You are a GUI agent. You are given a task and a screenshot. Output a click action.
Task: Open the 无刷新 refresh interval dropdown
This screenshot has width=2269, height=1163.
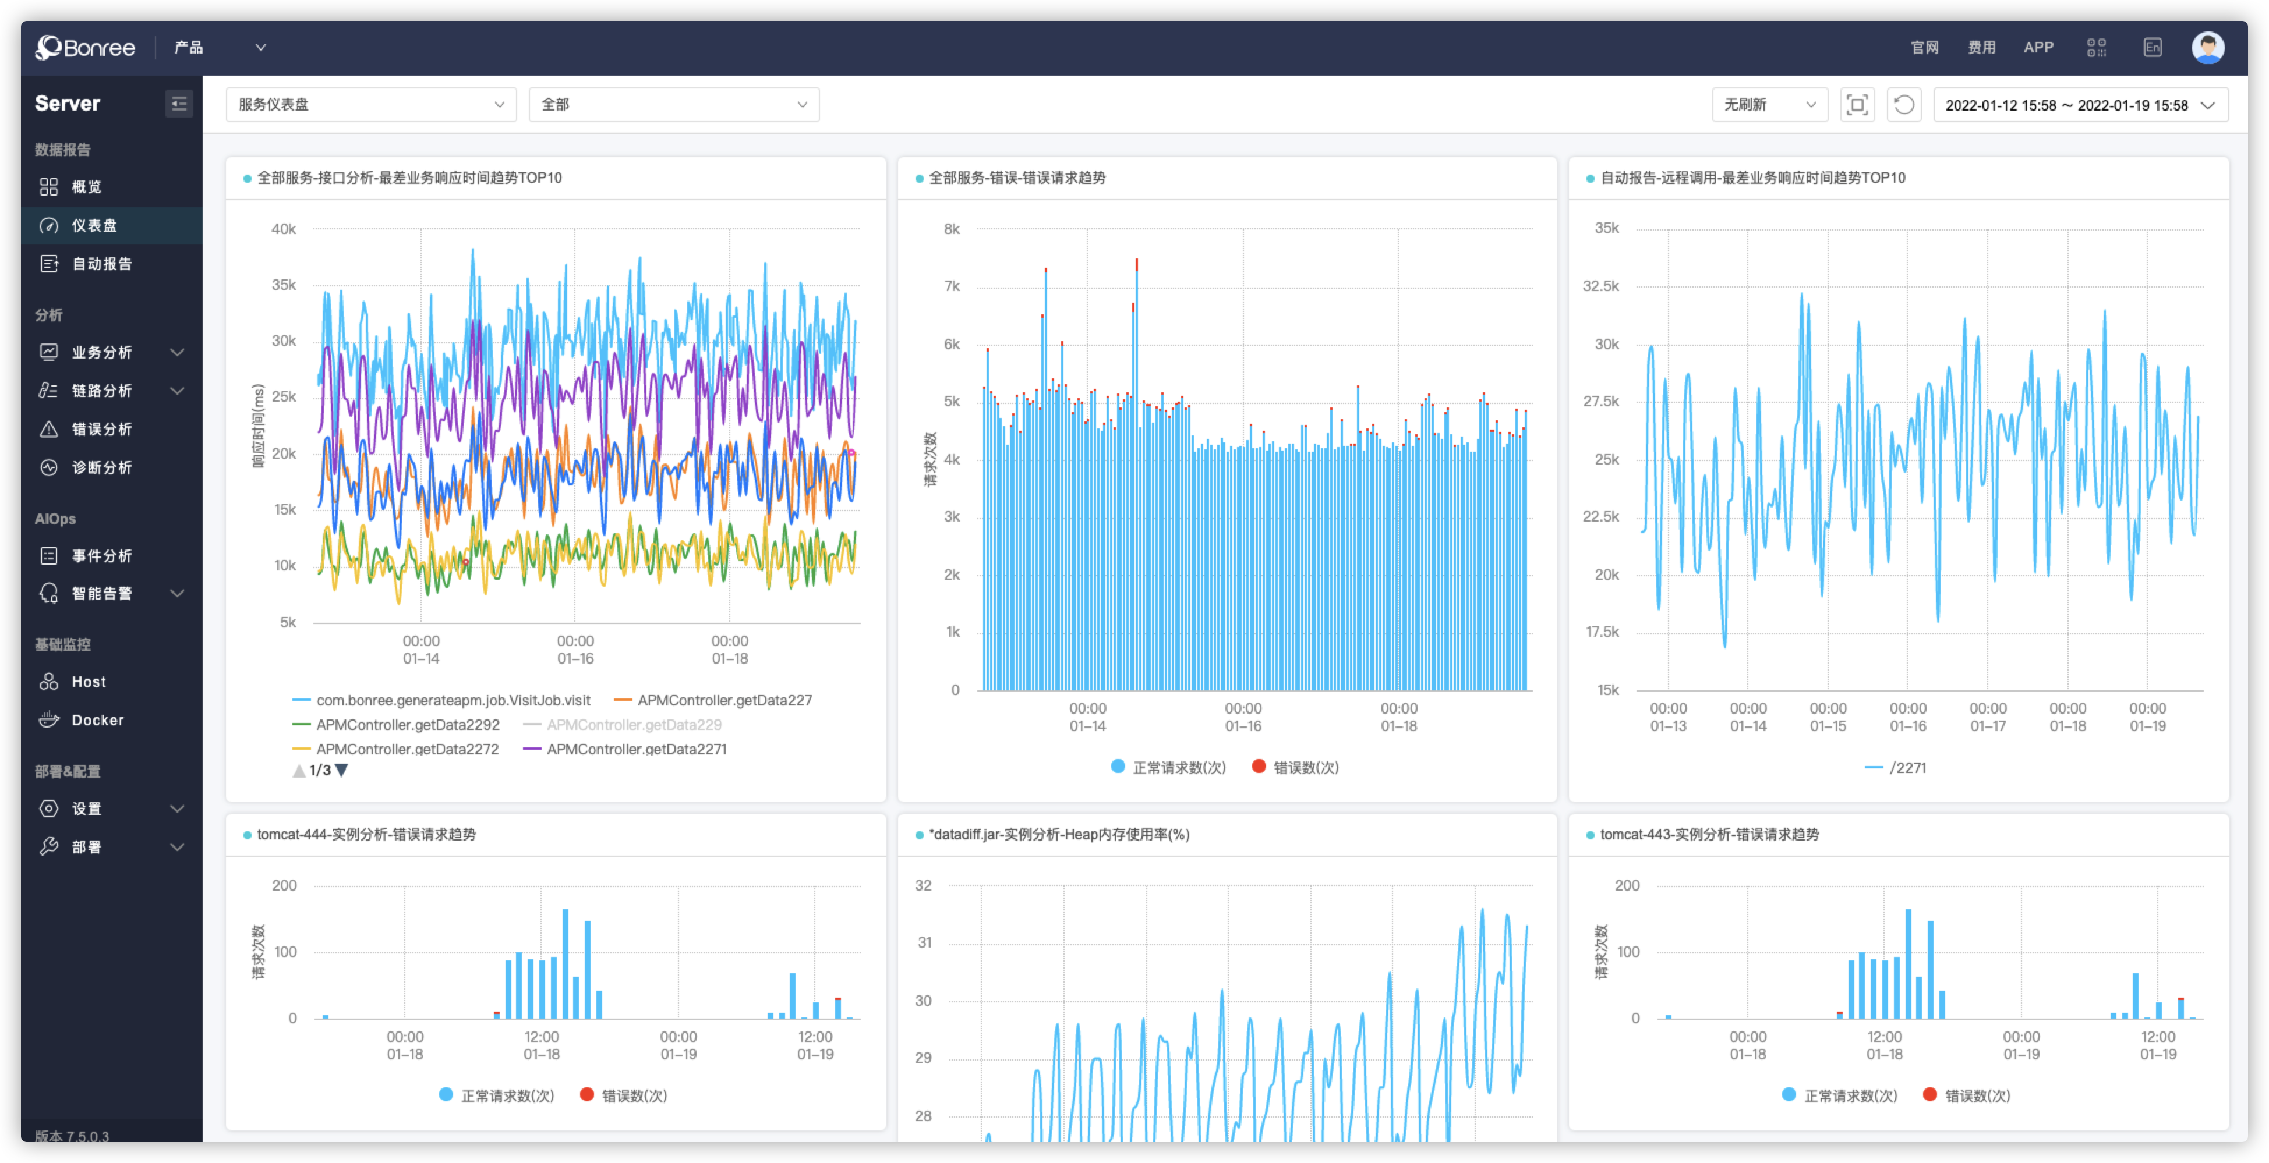(x=1769, y=105)
